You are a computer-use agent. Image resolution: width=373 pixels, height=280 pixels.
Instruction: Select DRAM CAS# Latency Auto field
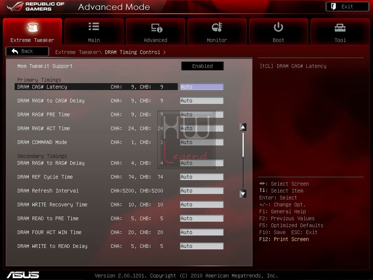click(202, 87)
